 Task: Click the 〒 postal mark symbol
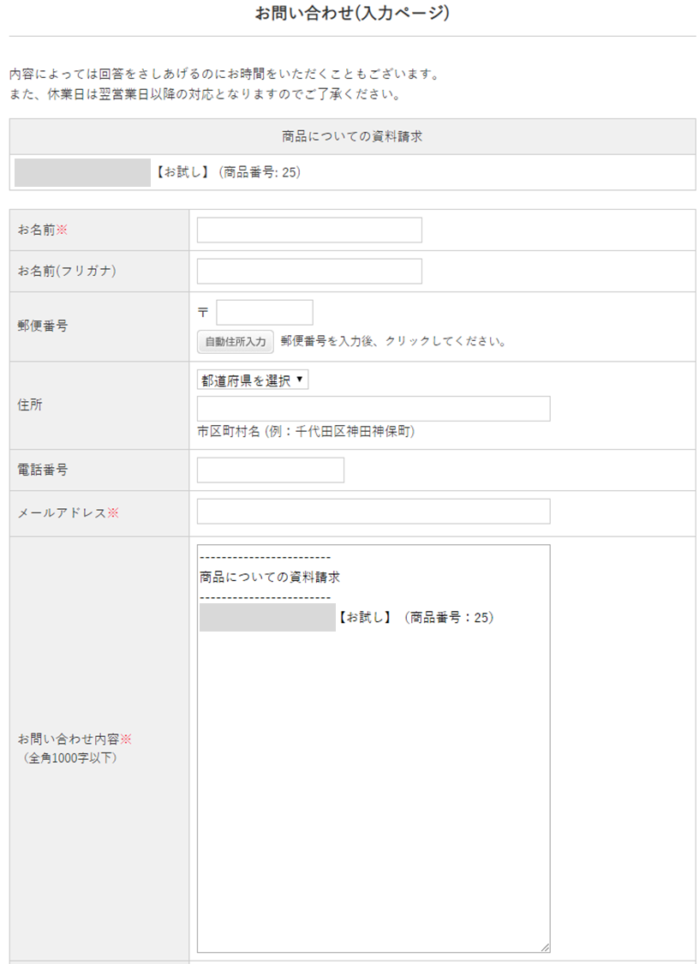(x=203, y=313)
